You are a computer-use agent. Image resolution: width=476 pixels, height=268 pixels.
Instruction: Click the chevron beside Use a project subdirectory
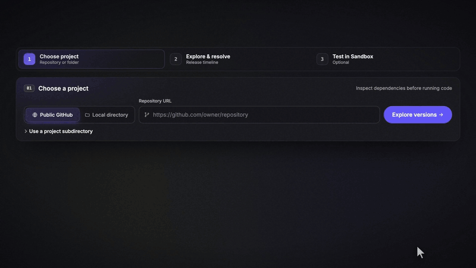[26, 131]
